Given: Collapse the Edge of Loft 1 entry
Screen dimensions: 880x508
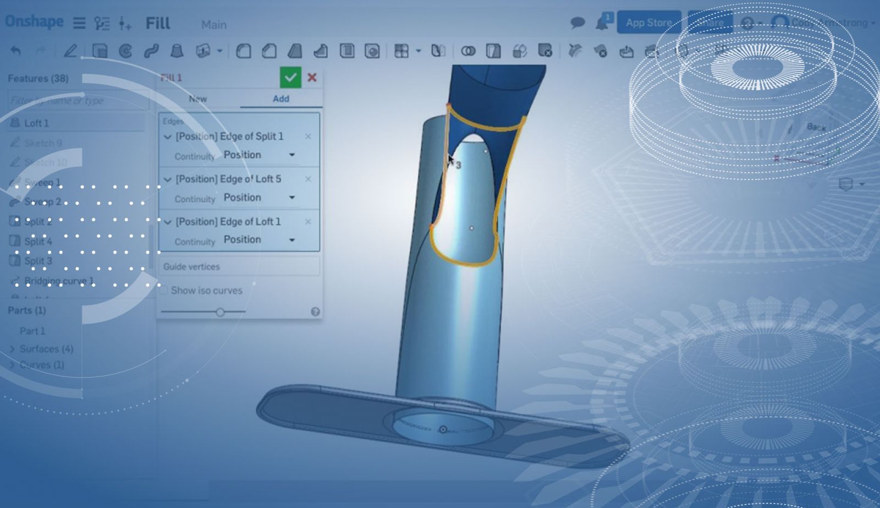Looking at the screenshot, I should click(168, 222).
